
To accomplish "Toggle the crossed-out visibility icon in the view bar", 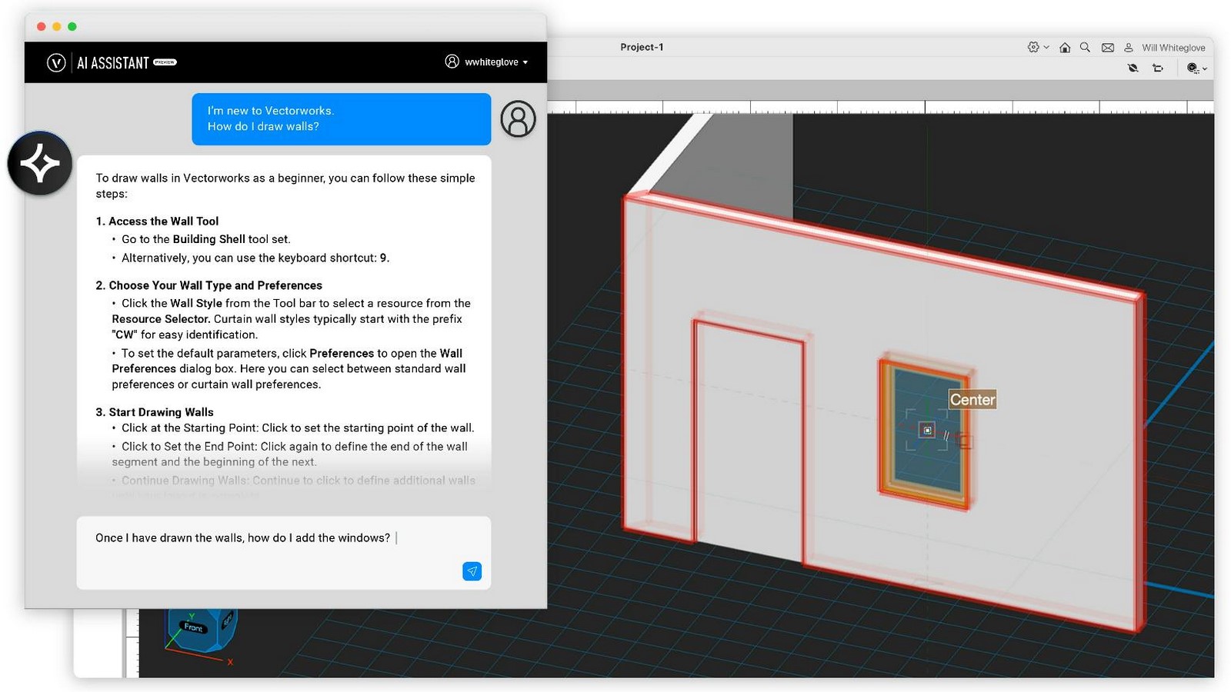I will tap(1133, 68).
